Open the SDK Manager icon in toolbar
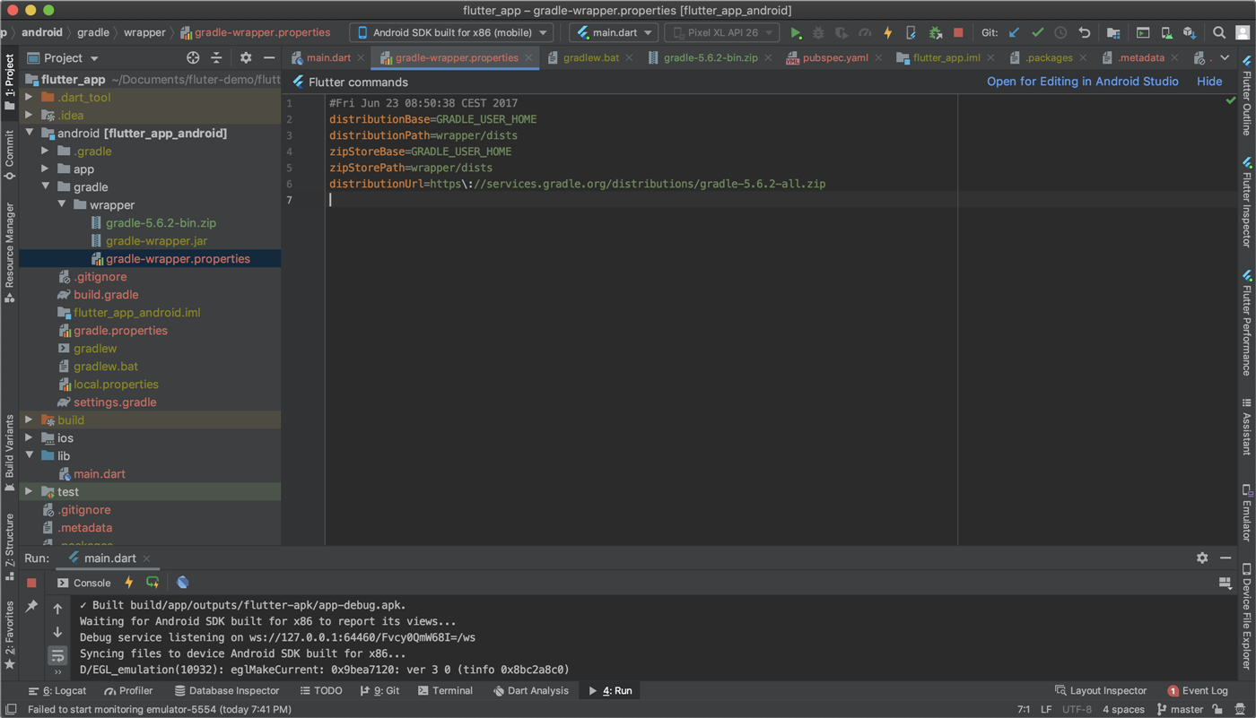 [1190, 33]
